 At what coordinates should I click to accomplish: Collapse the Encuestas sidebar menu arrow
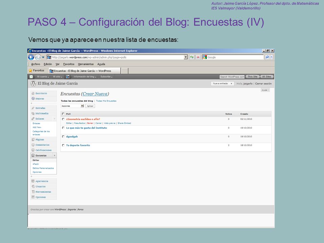click(55, 155)
